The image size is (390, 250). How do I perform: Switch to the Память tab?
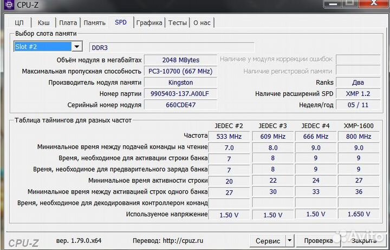point(94,23)
